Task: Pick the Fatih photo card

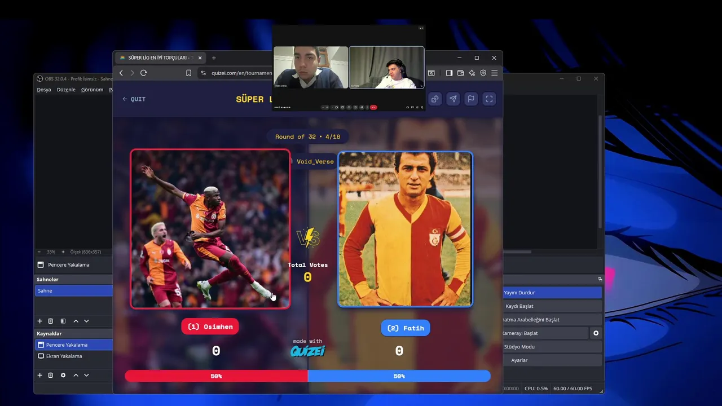Action: pyautogui.click(x=405, y=229)
